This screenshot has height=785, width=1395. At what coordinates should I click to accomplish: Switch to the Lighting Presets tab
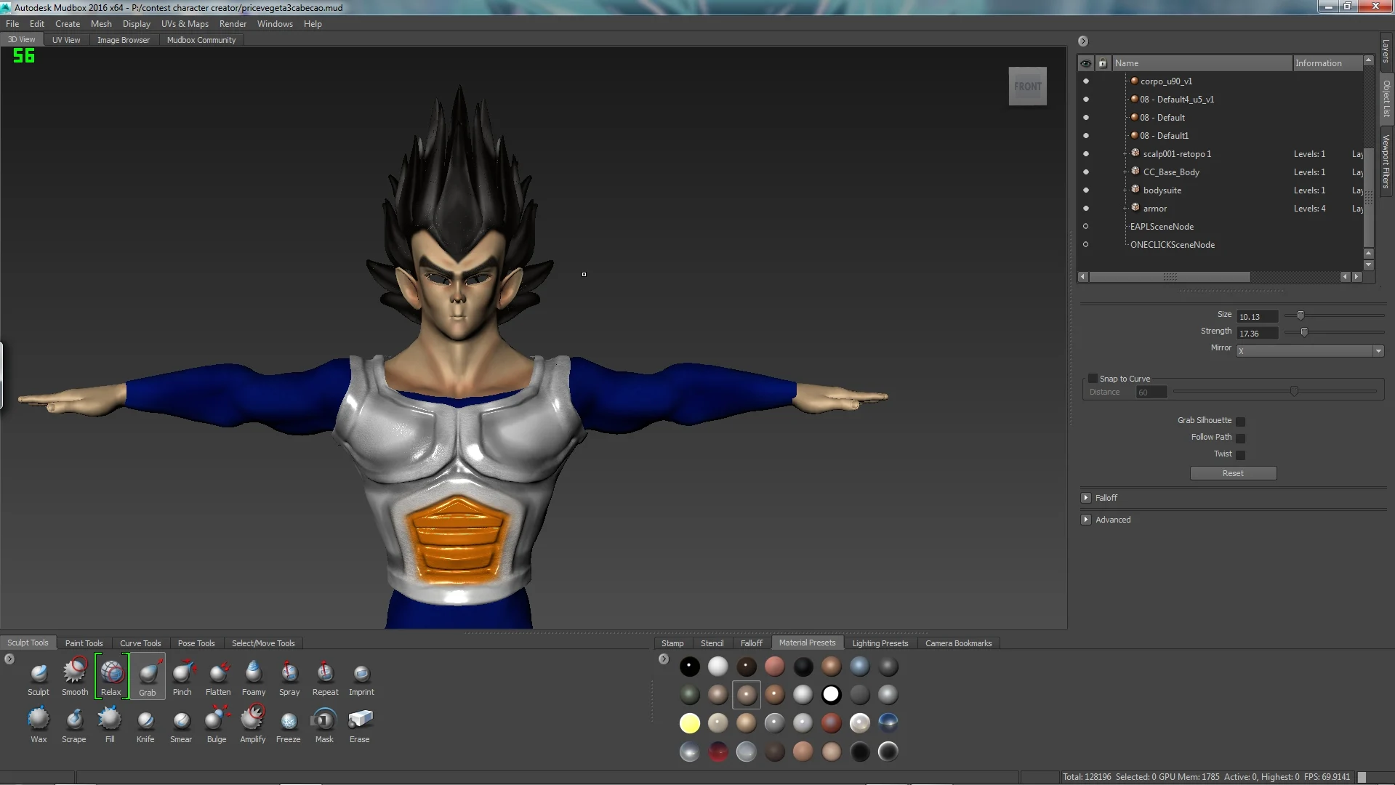(880, 643)
